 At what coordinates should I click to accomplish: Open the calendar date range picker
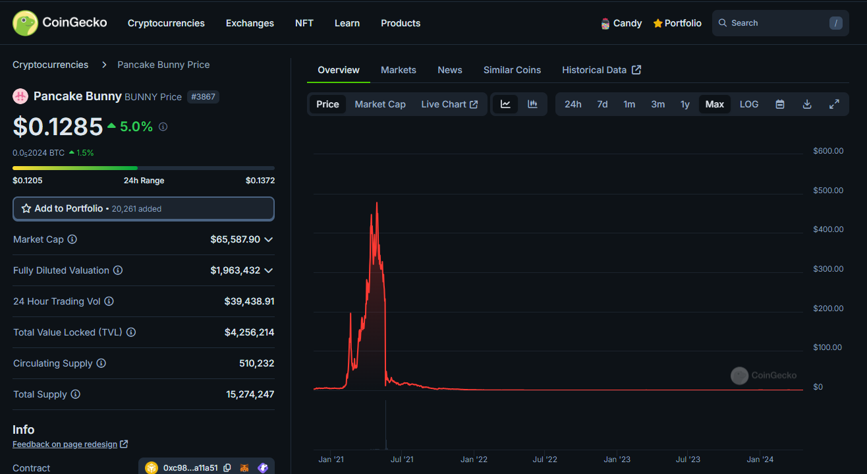(780, 104)
